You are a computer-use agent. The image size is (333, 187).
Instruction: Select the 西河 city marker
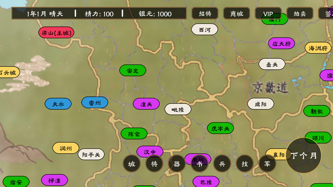tap(204, 30)
